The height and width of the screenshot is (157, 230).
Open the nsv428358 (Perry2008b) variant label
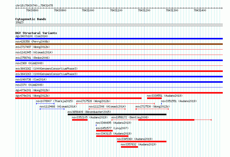click(x=33, y=42)
